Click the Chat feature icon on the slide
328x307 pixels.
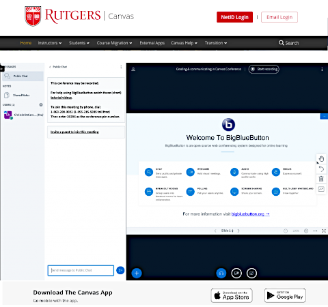pyautogui.click(x=149, y=172)
